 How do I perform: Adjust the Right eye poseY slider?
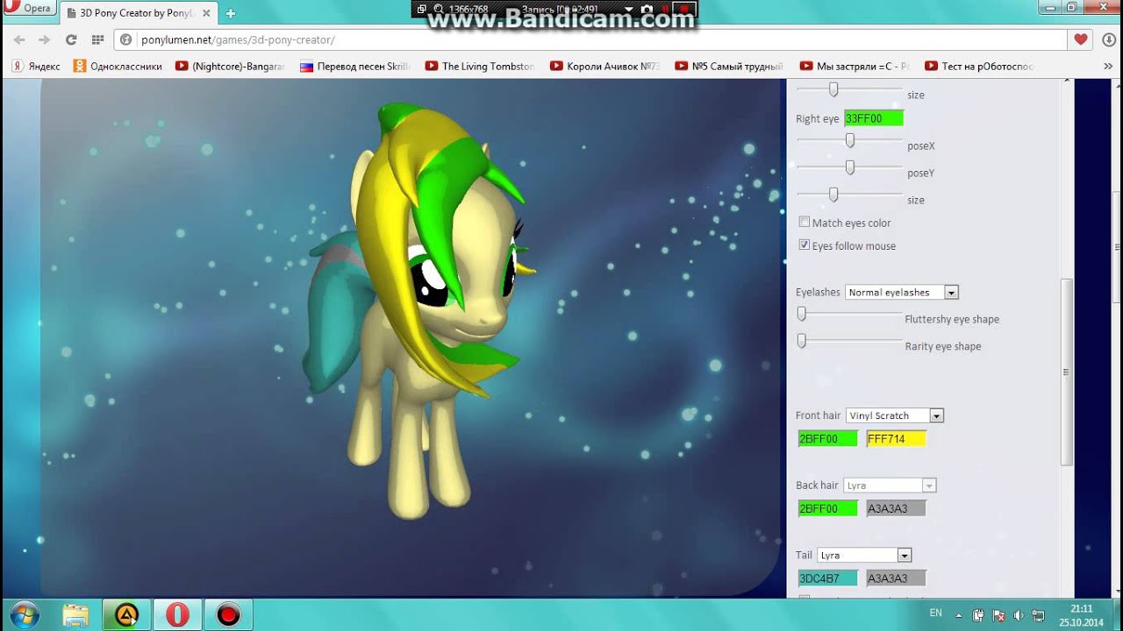tap(849, 167)
